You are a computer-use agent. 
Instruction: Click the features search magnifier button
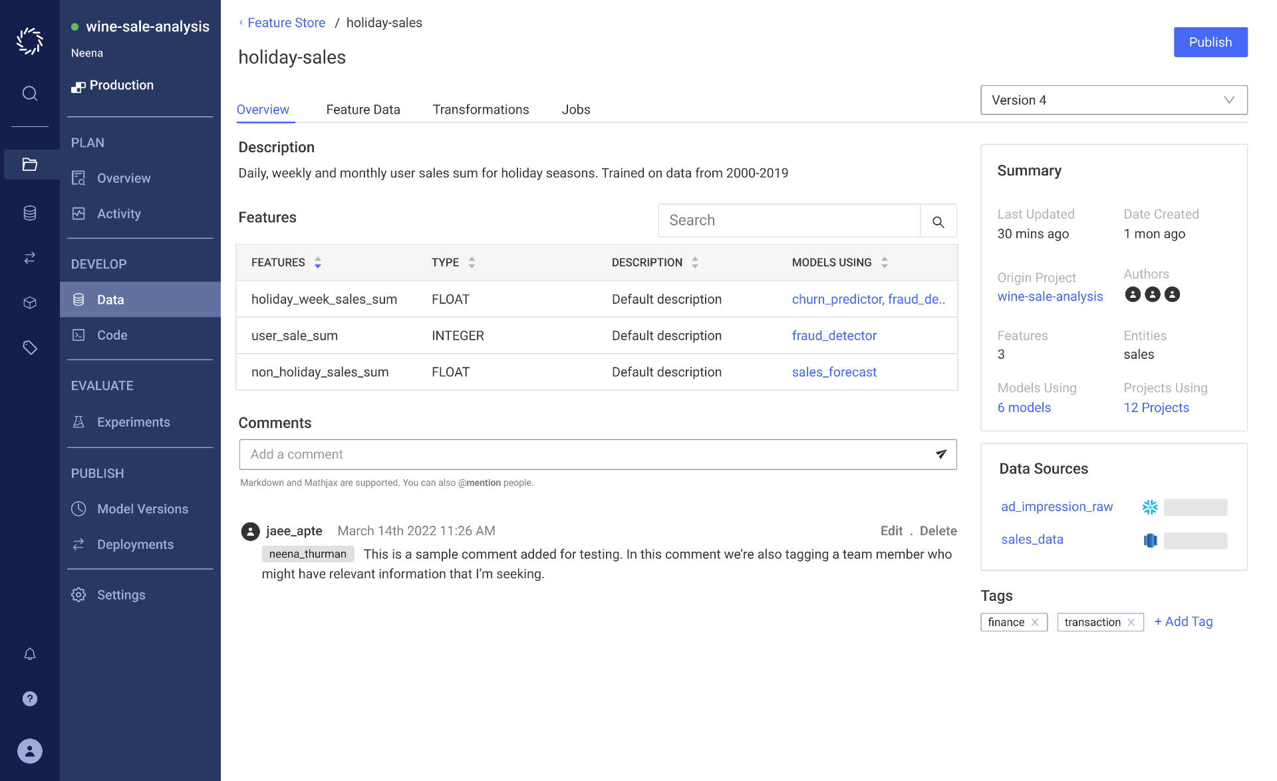(938, 221)
